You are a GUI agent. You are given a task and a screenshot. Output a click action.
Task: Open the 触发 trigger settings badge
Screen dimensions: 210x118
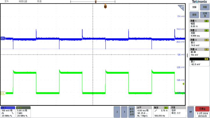point(161,112)
